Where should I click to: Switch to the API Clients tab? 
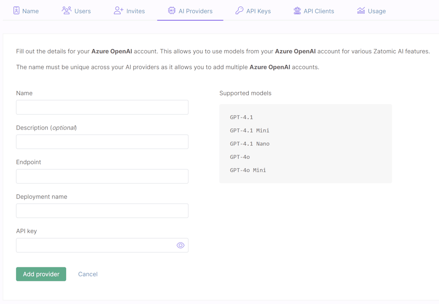pos(314,11)
